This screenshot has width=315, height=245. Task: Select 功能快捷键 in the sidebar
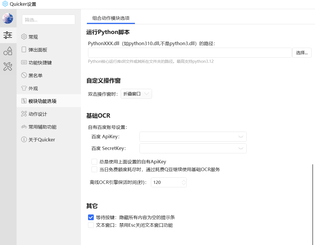click(40, 63)
